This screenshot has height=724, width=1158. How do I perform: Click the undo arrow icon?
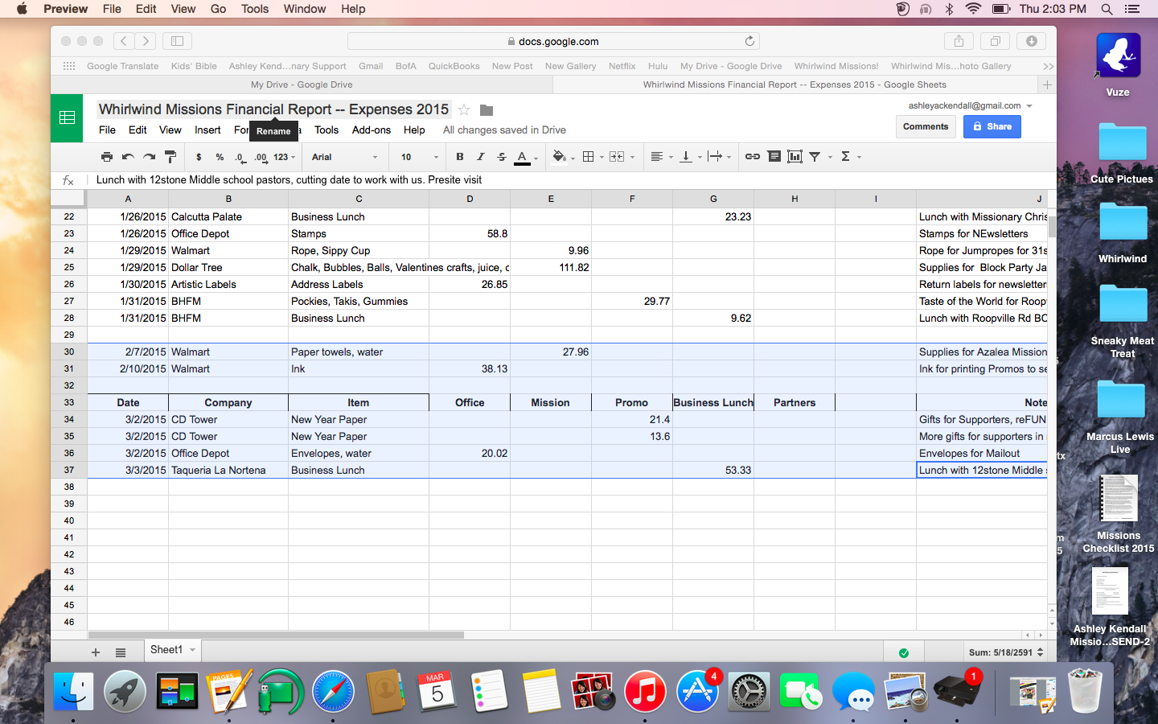click(128, 157)
